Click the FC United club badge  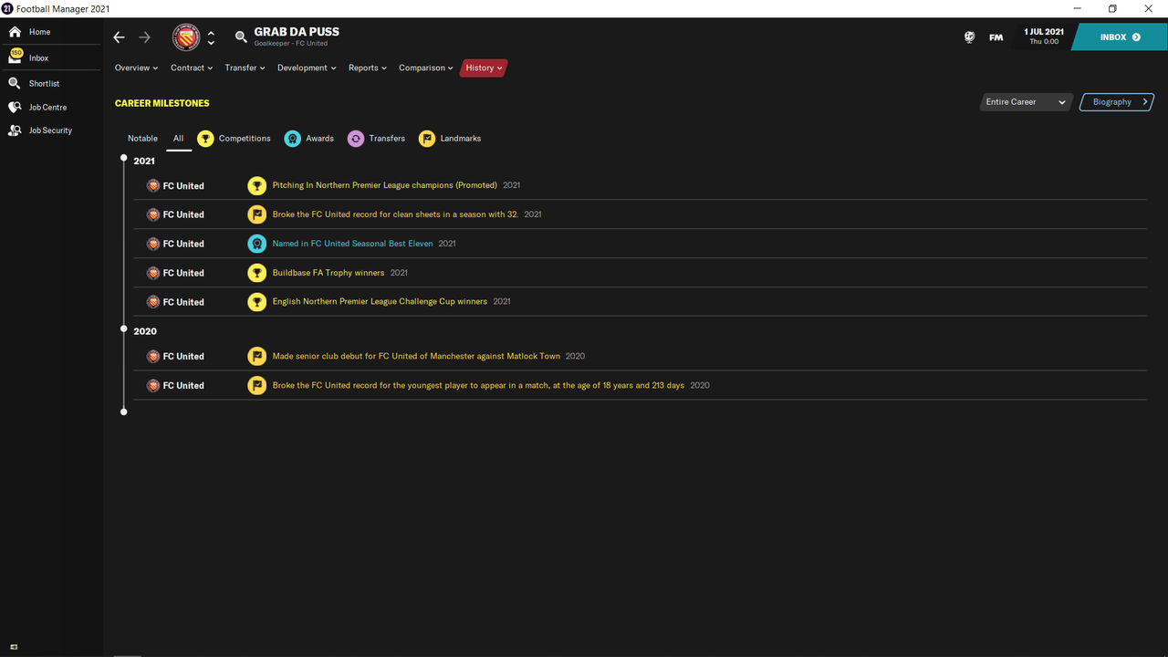186,37
